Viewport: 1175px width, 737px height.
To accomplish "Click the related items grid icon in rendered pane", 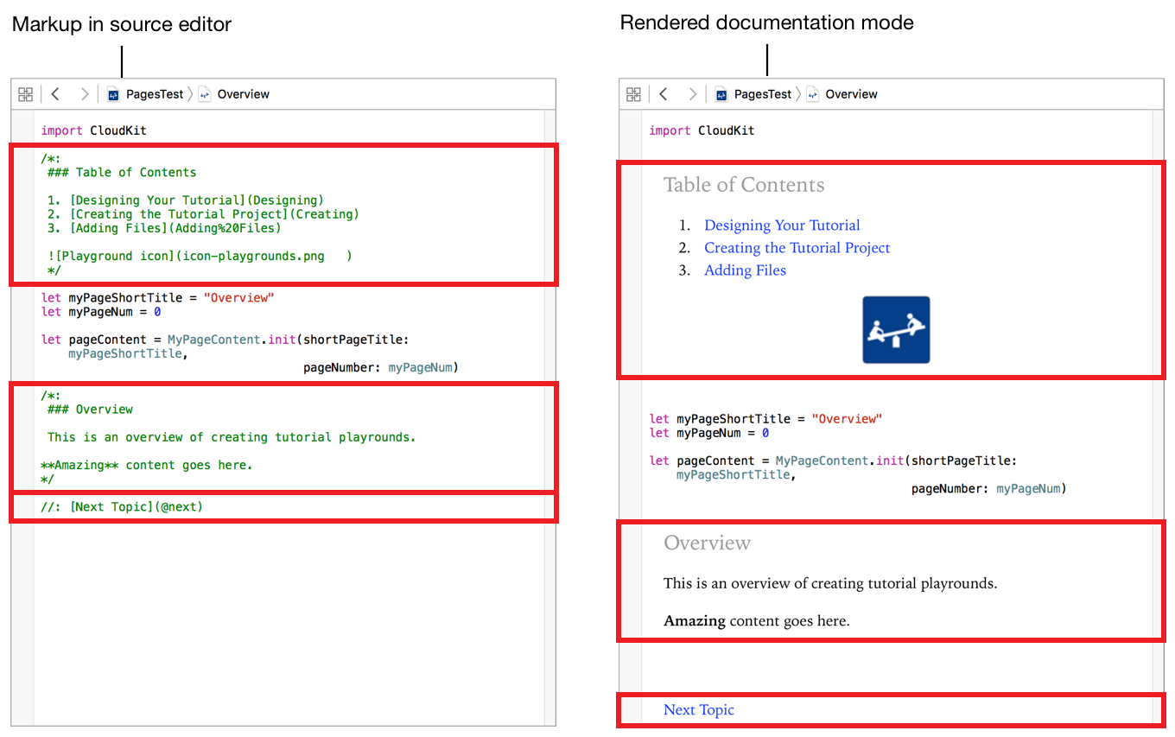I will pos(633,94).
